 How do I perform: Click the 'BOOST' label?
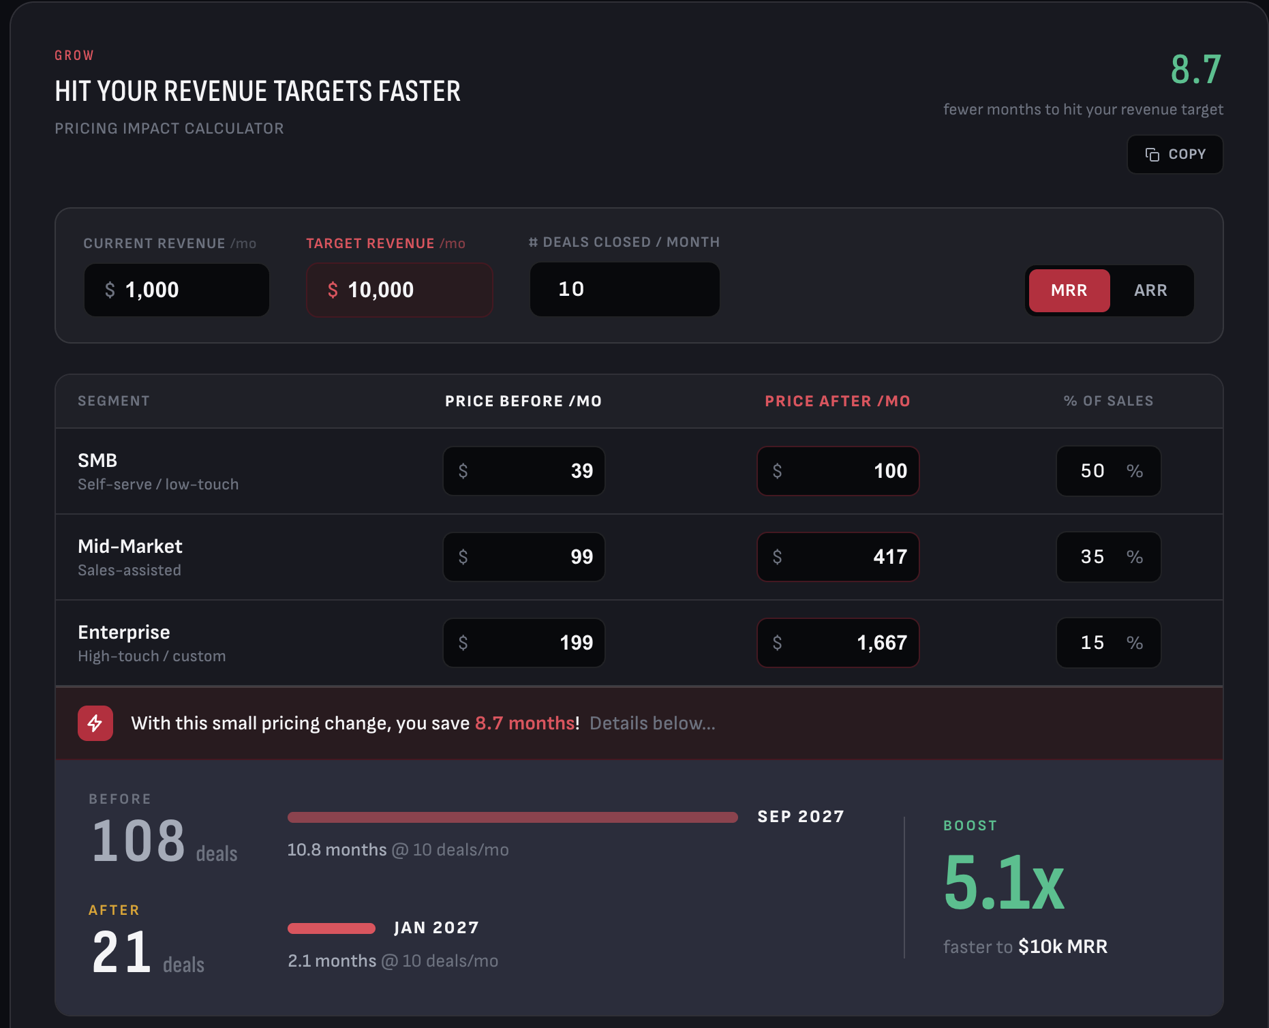970,826
